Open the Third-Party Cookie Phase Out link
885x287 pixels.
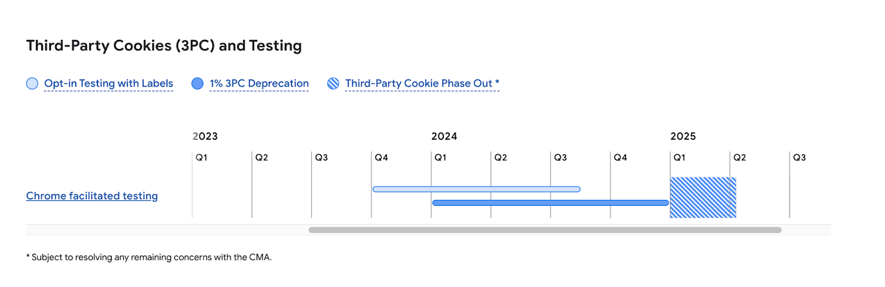coord(422,83)
